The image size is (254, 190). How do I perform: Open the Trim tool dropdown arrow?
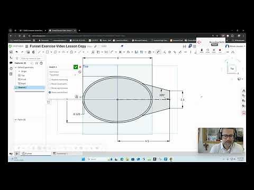124,52
